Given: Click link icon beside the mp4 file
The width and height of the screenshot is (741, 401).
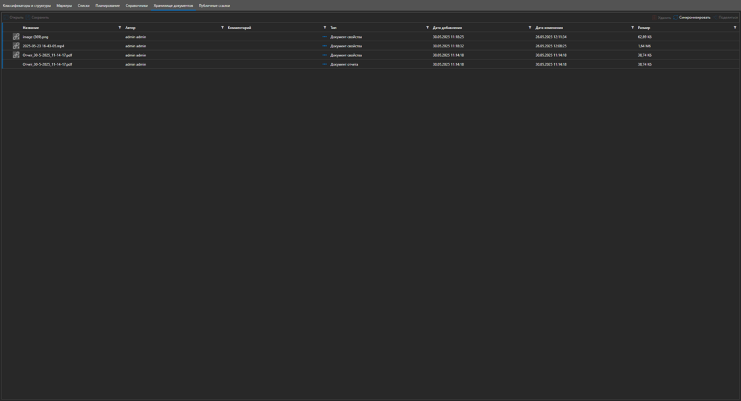Looking at the screenshot, I should (x=16, y=46).
